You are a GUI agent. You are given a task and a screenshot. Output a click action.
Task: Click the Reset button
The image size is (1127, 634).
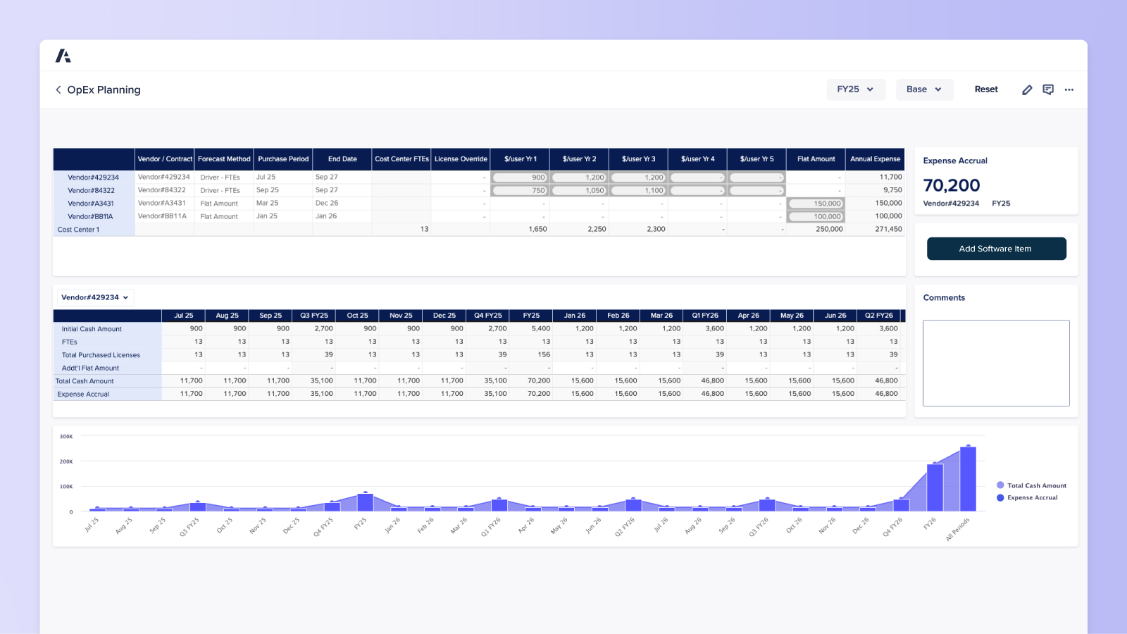pyautogui.click(x=986, y=89)
